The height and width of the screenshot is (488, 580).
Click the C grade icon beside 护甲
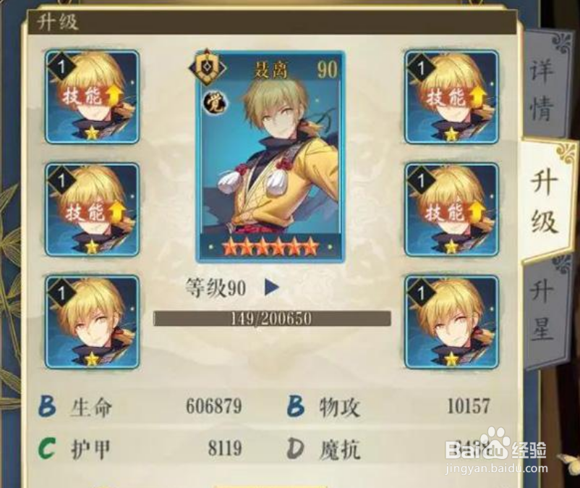[x=47, y=448]
